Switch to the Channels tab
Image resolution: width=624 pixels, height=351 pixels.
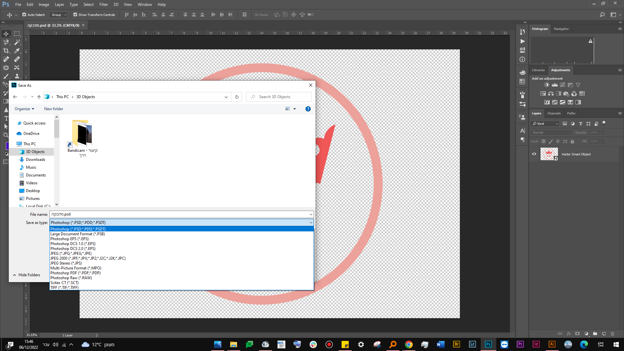click(x=554, y=113)
